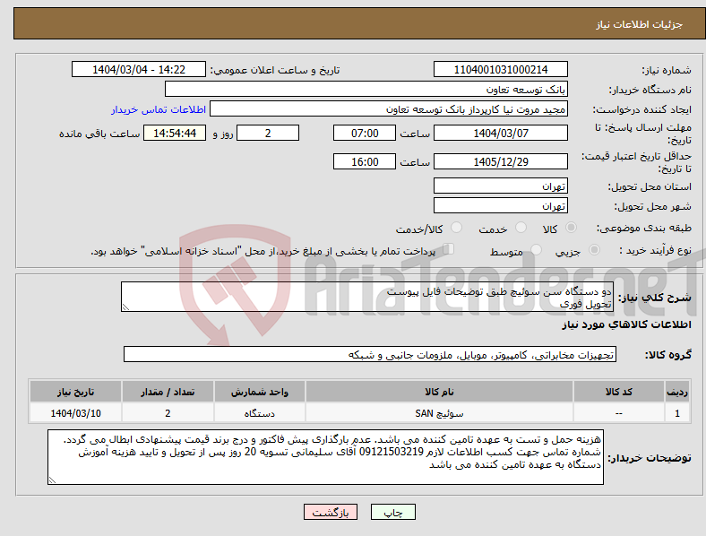Click the resize grip of the description box
The image size is (706, 536).
coord(125,307)
